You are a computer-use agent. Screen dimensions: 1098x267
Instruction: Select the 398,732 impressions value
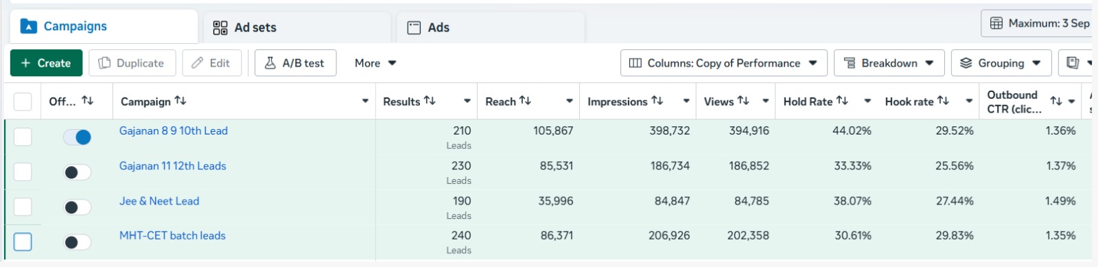pyautogui.click(x=670, y=130)
